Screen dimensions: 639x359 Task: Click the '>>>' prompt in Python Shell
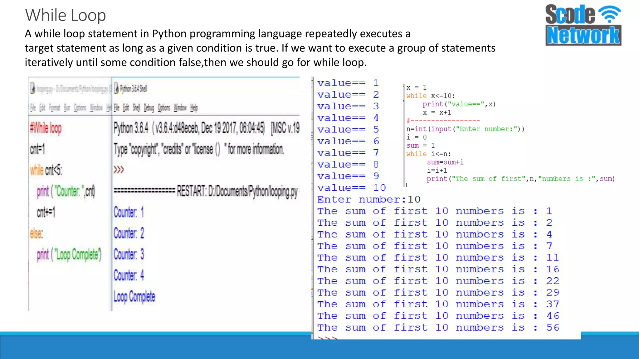pos(119,170)
